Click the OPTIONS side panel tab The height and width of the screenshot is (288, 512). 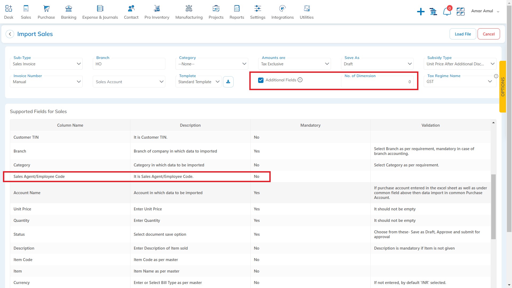503,87
